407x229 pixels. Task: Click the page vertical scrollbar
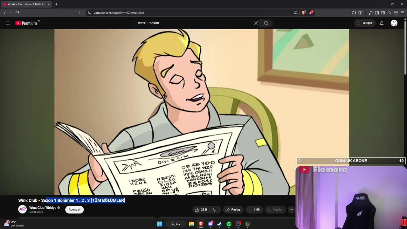click(405, 48)
